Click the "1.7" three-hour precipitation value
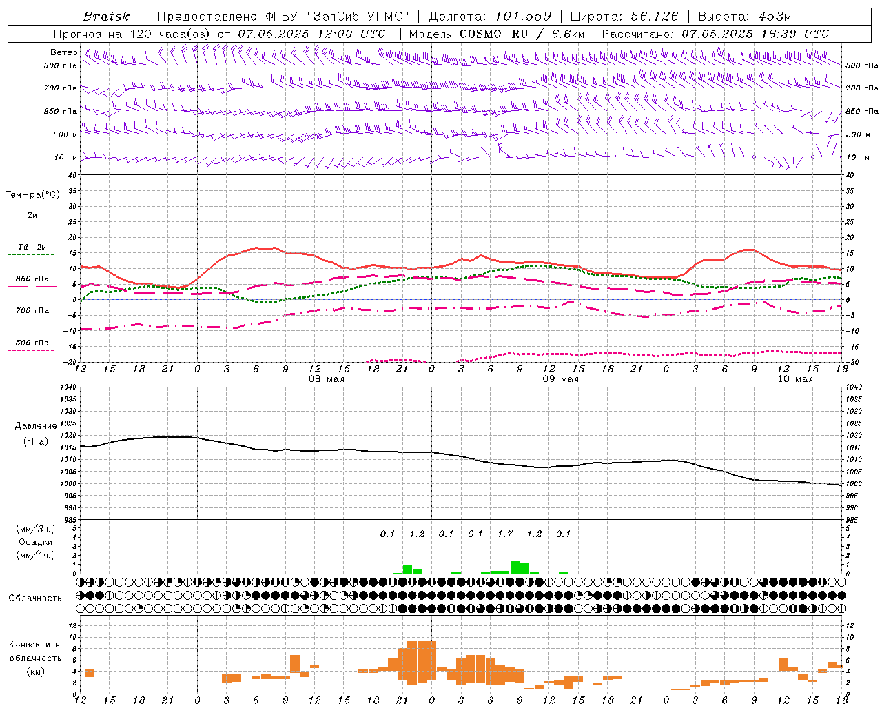 coord(505,534)
